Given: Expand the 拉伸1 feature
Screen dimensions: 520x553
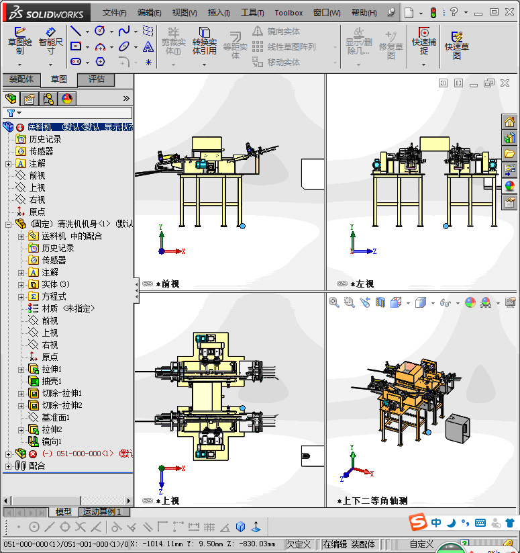Looking at the screenshot, I should click(x=21, y=370).
